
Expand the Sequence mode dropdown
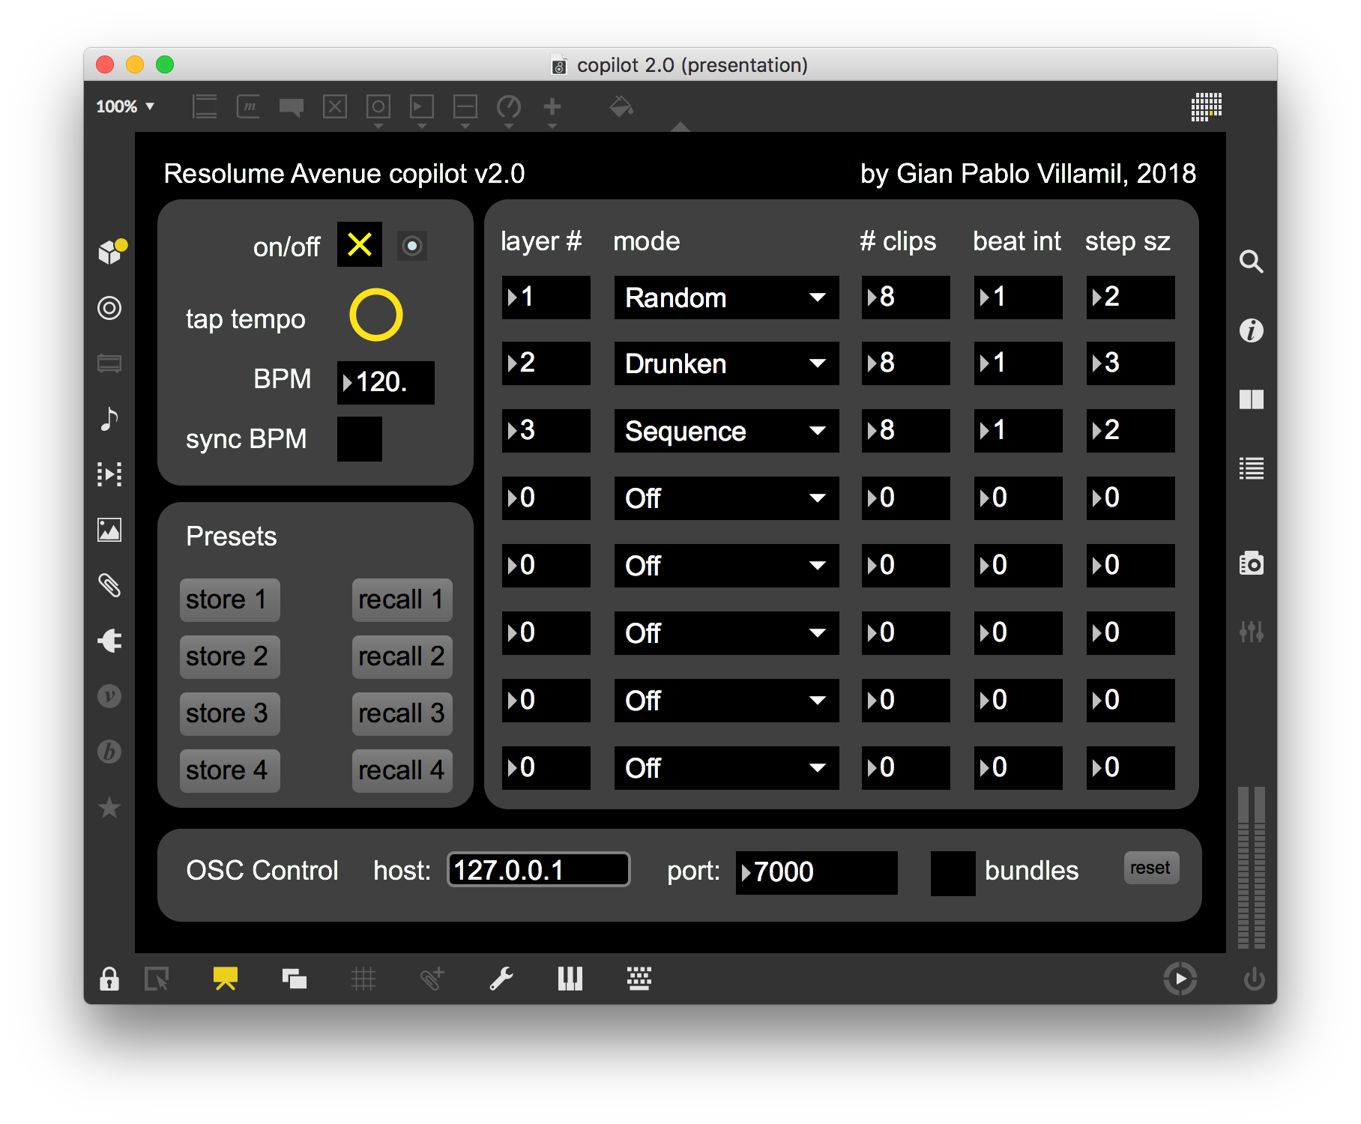pyautogui.click(x=725, y=431)
